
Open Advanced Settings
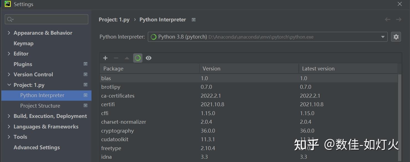[x=37, y=147]
